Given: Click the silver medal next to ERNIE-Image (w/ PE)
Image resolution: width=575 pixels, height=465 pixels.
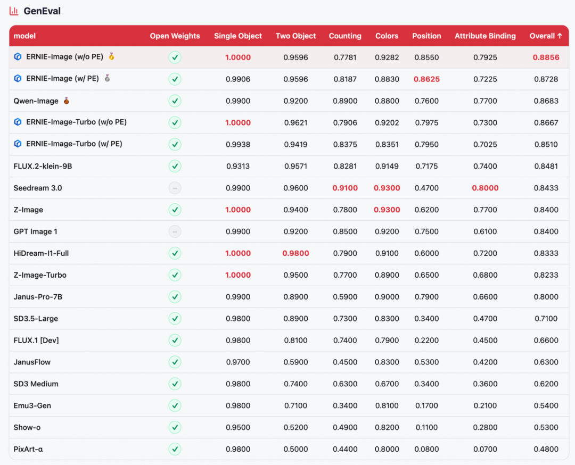Looking at the screenshot, I should pyautogui.click(x=107, y=79).
